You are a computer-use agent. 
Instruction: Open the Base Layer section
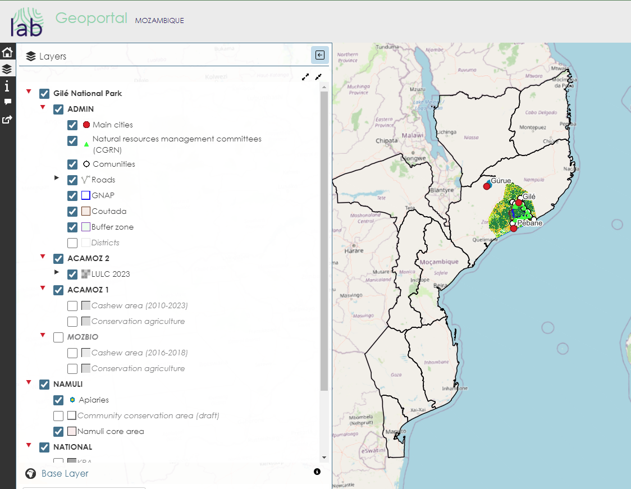pos(65,474)
